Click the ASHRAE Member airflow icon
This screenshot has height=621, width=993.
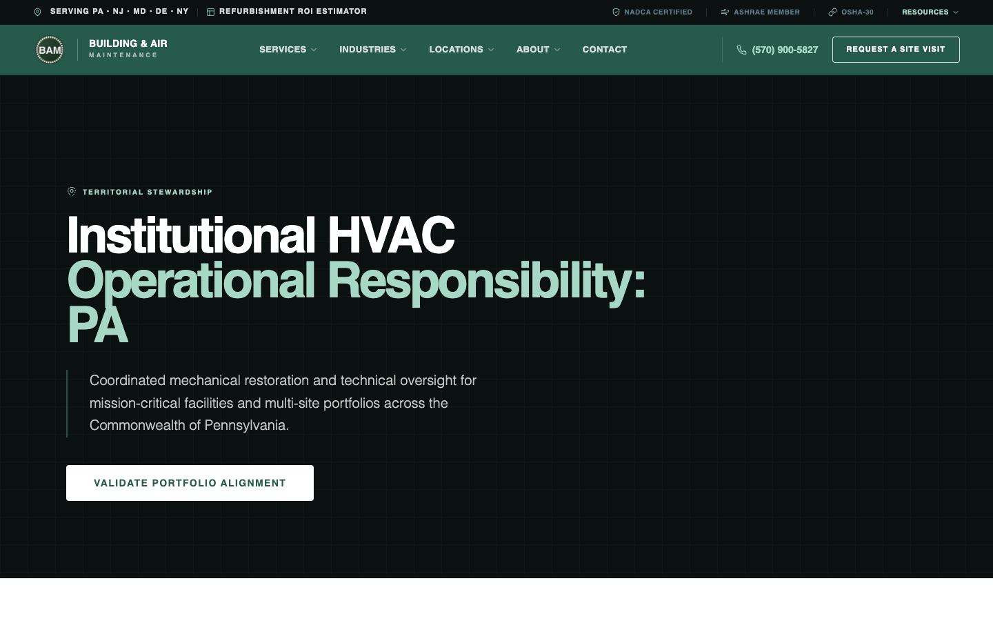tap(725, 12)
